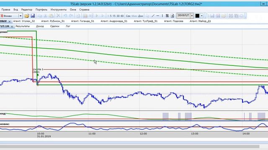The height and width of the screenshot is (150, 268).
Task: Switch to Агент: ТузТреф_51 tab
Action: coord(146,21)
